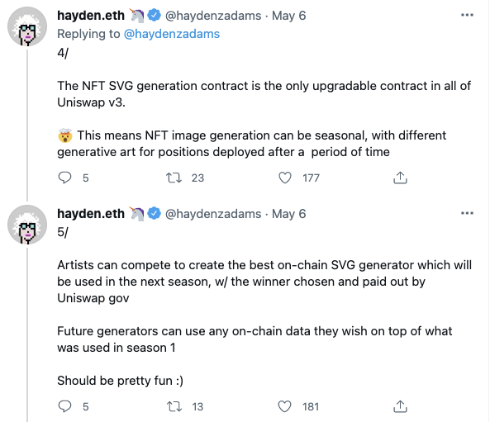The height and width of the screenshot is (422, 490).
Task: Click @haydenzadams handle on the 5/ tweet
Action: 213,214
